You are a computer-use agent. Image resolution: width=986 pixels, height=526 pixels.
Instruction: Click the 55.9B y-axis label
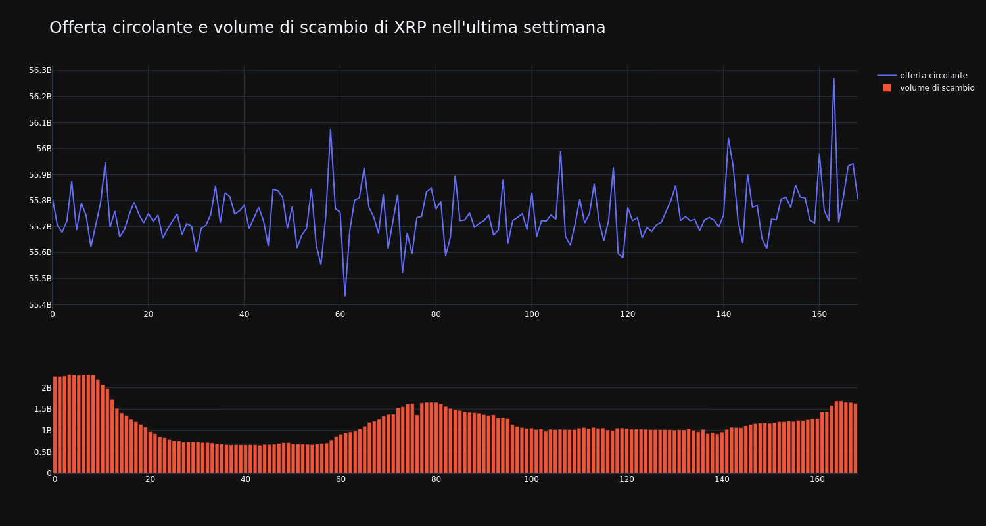tap(40, 175)
